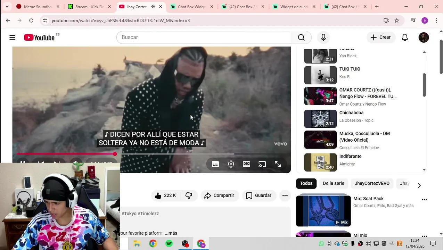Open the YouTube guide hamburger menu
The image size is (443, 250).
click(x=13, y=37)
